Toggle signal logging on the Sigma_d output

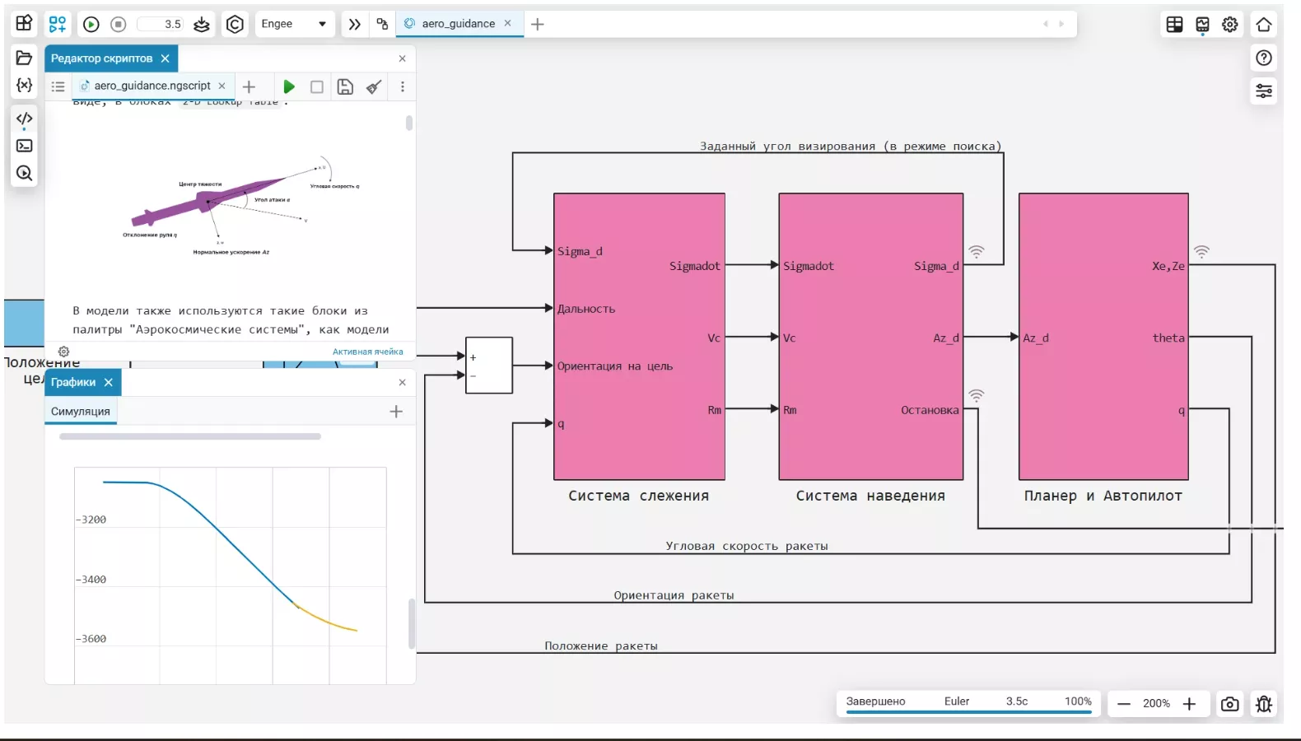click(976, 251)
